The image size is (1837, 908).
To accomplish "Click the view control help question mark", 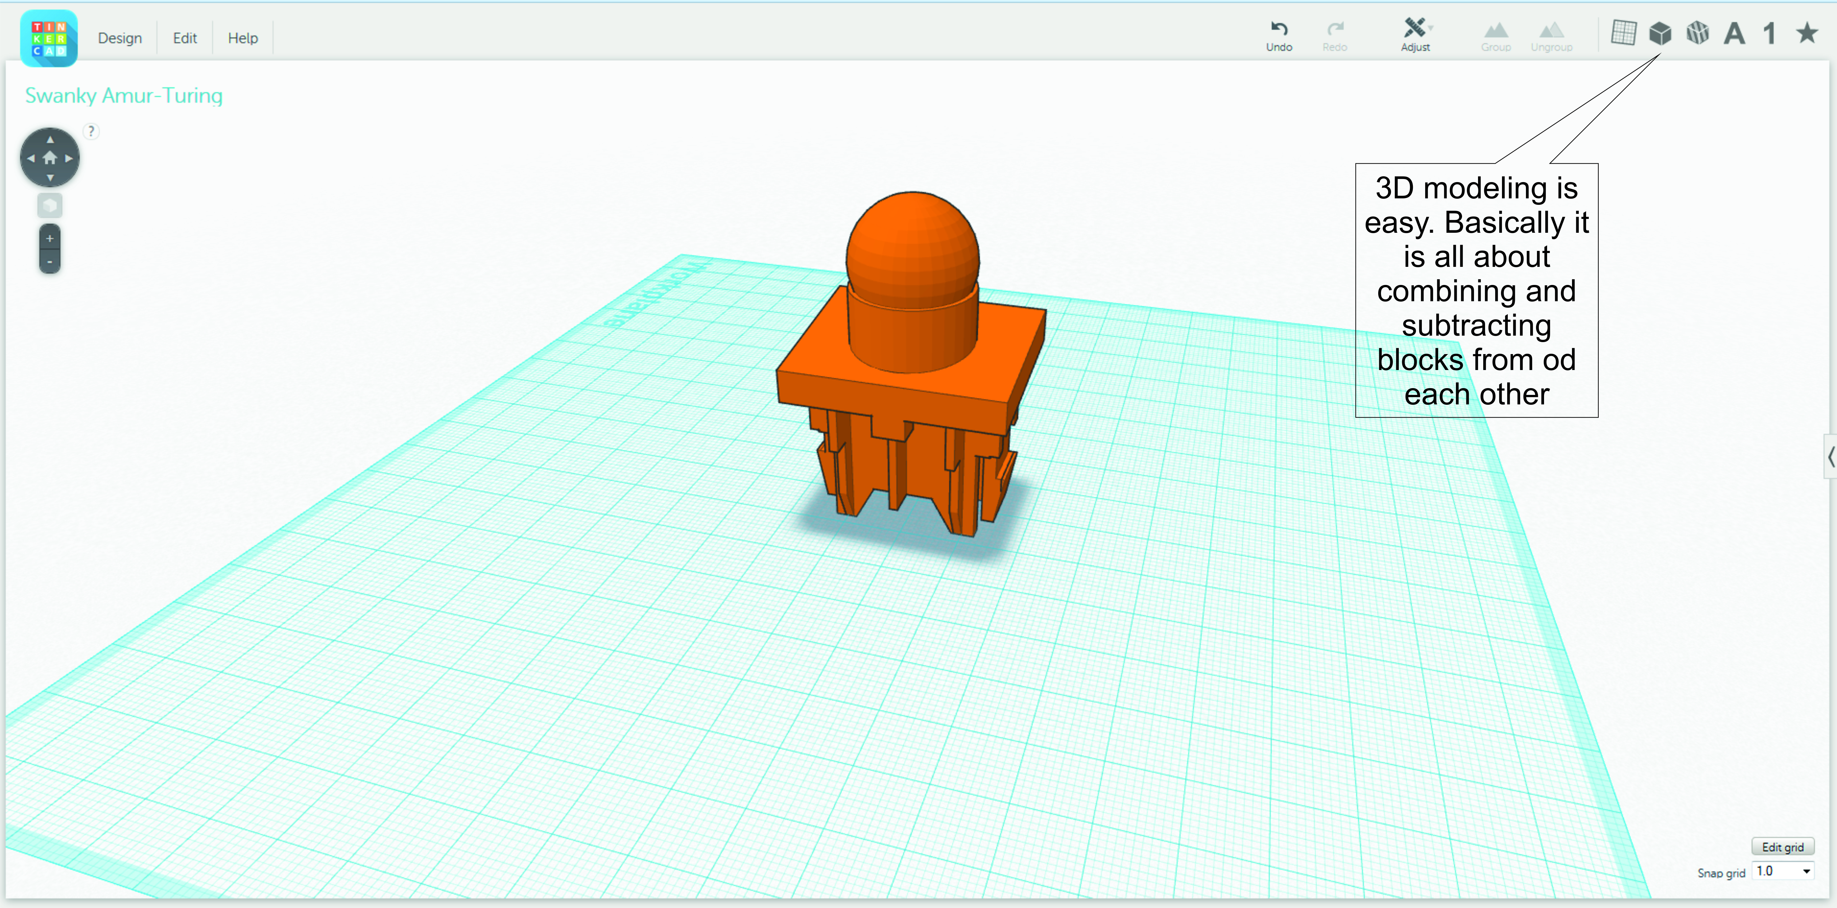I will tap(91, 131).
